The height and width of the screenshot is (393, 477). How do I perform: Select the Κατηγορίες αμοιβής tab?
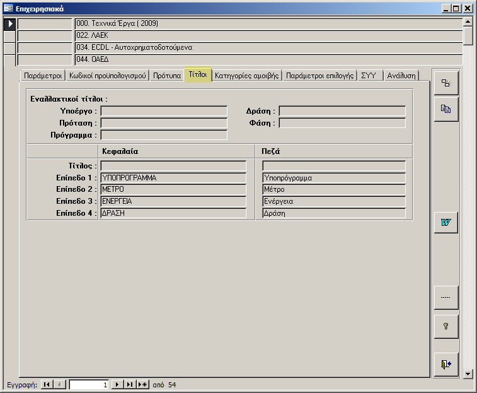[x=246, y=76]
